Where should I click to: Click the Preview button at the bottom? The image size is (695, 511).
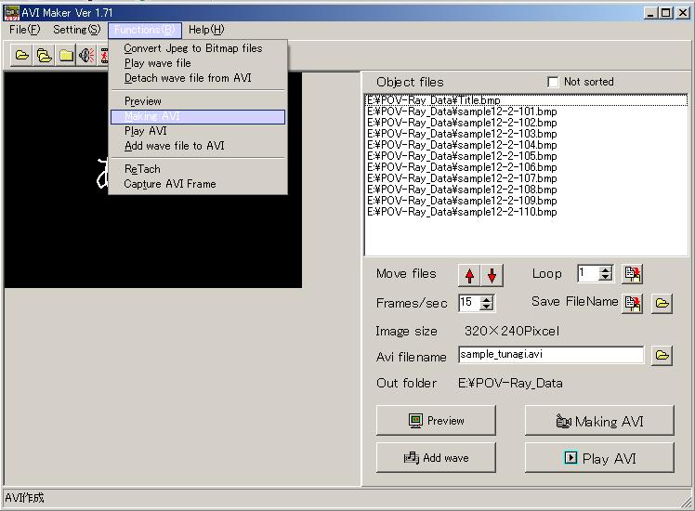pos(436,420)
